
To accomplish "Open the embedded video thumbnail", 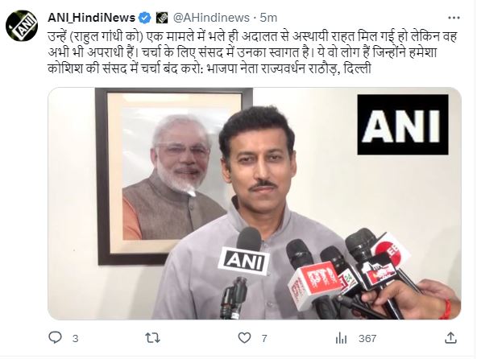I will [x=255, y=204].
